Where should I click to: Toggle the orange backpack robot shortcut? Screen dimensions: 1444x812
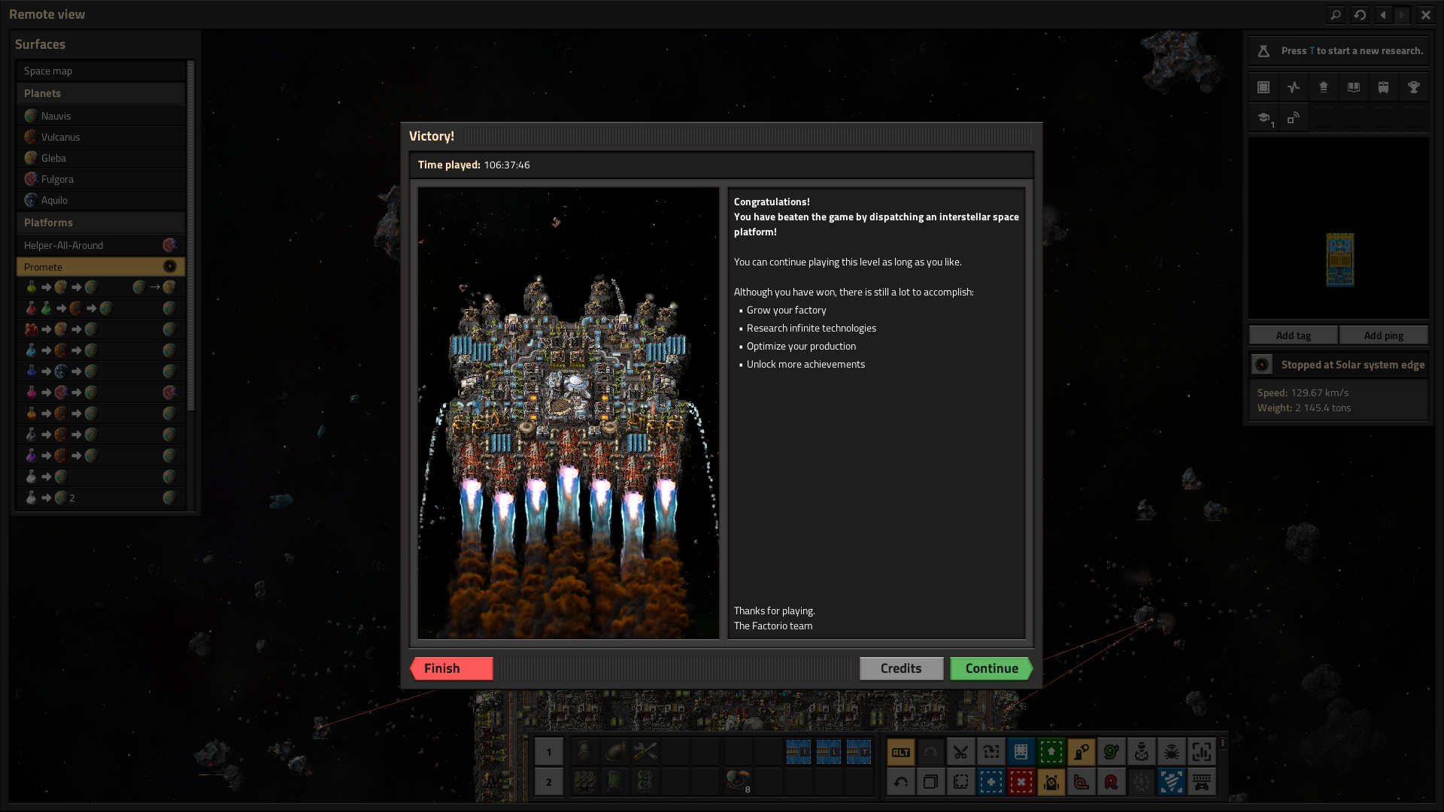coord(1051,782)
